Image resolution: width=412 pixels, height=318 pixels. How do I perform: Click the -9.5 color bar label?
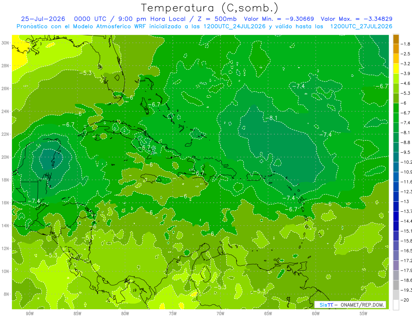405,152
